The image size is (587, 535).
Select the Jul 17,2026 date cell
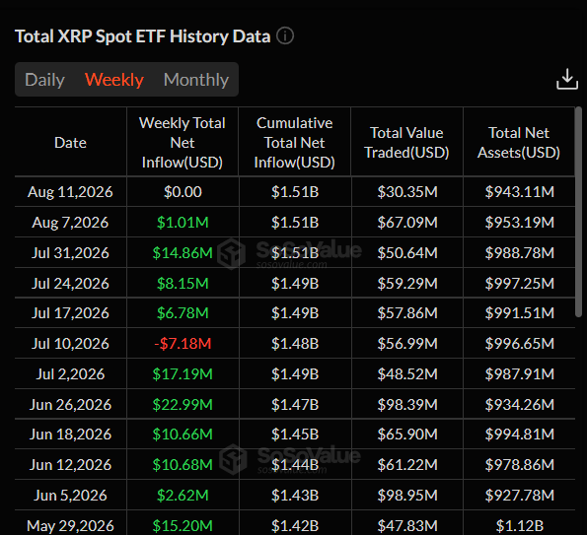click(x=70, y=313)
